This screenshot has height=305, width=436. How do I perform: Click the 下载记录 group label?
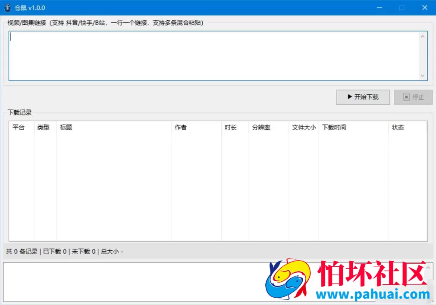click(19, 112)
